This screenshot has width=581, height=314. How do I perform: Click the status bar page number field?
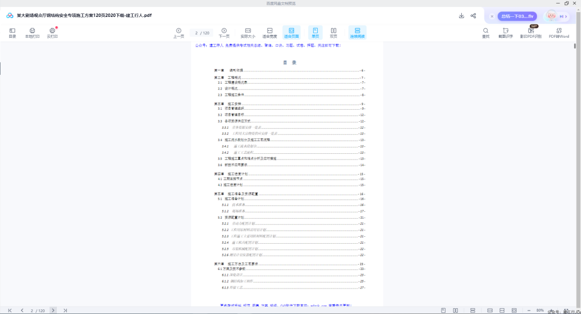point(37,311)
